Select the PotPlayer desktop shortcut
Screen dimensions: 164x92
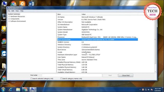pos(4,30)
